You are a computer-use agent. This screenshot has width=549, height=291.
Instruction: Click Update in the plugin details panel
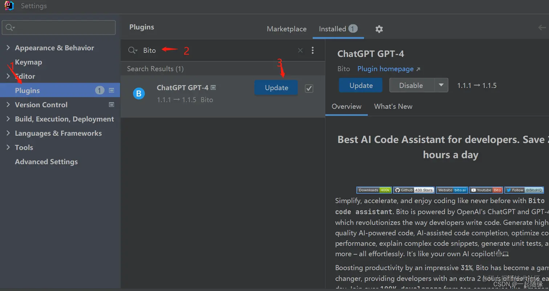[x=361, y=85]
